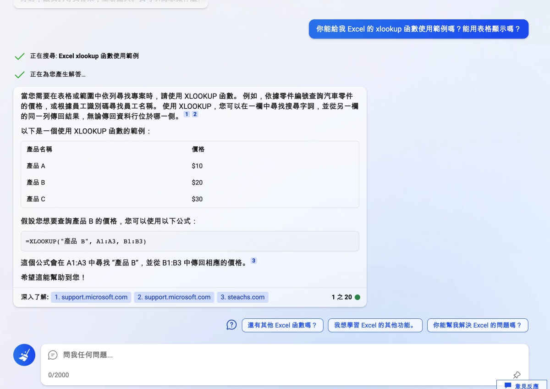
Task: Click the pin icon in the input box
Action: click(517, 375)
